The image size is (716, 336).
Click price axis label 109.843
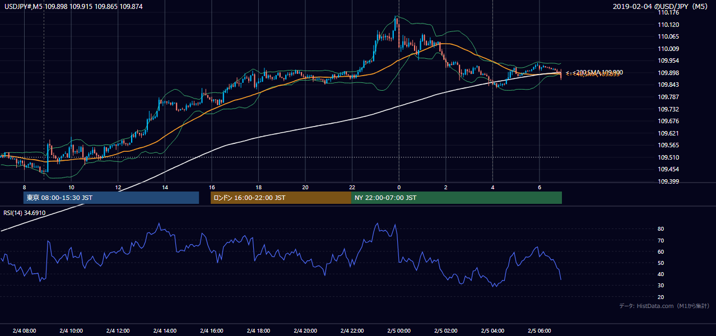(x=669, y=85)
